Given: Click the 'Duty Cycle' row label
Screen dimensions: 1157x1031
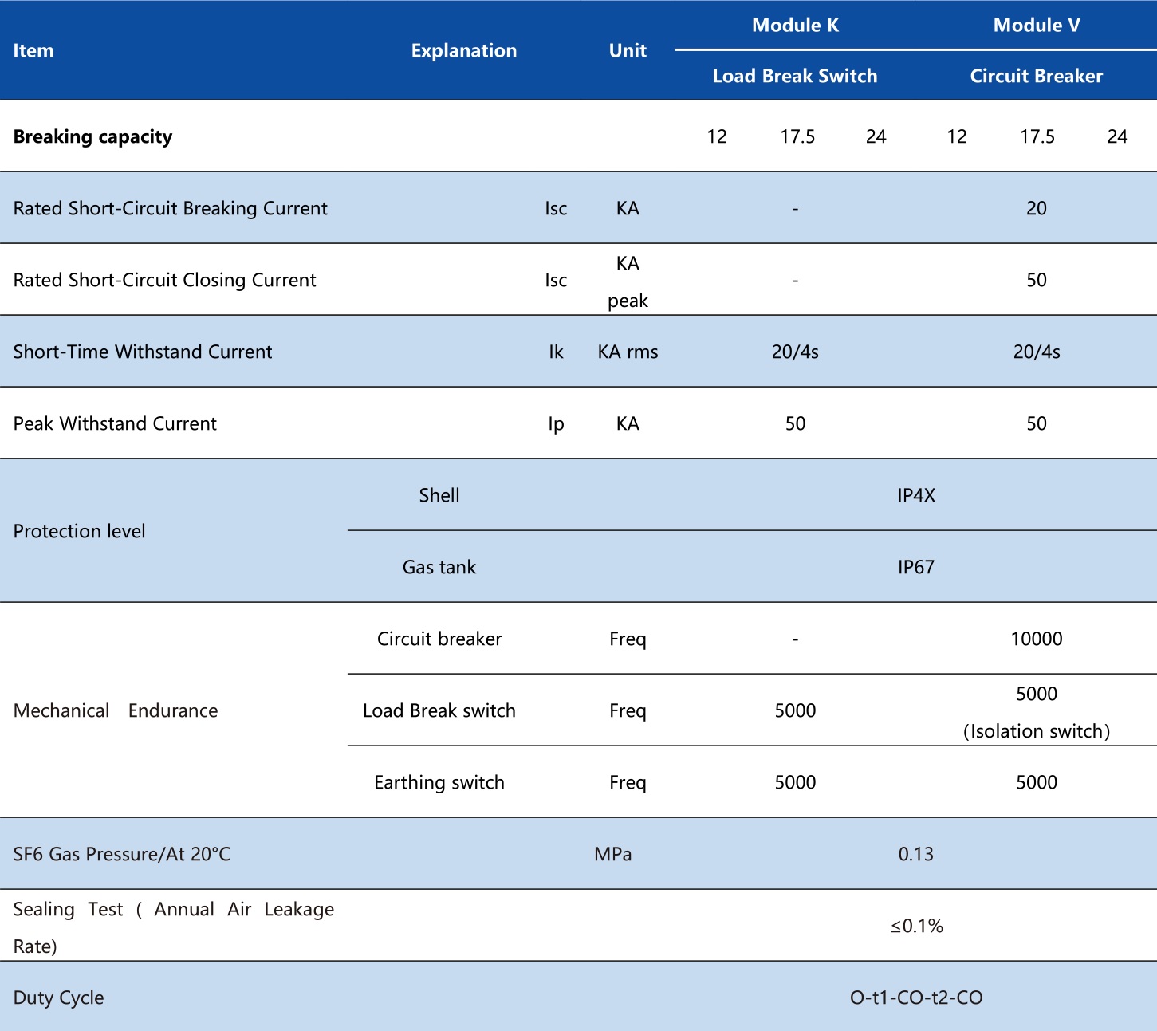Looking at the screenshot, I should [x=59, y=998].
